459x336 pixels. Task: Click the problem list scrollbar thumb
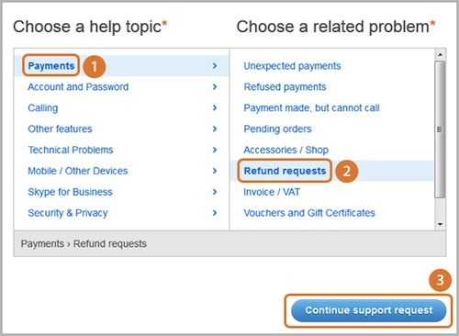440,129
